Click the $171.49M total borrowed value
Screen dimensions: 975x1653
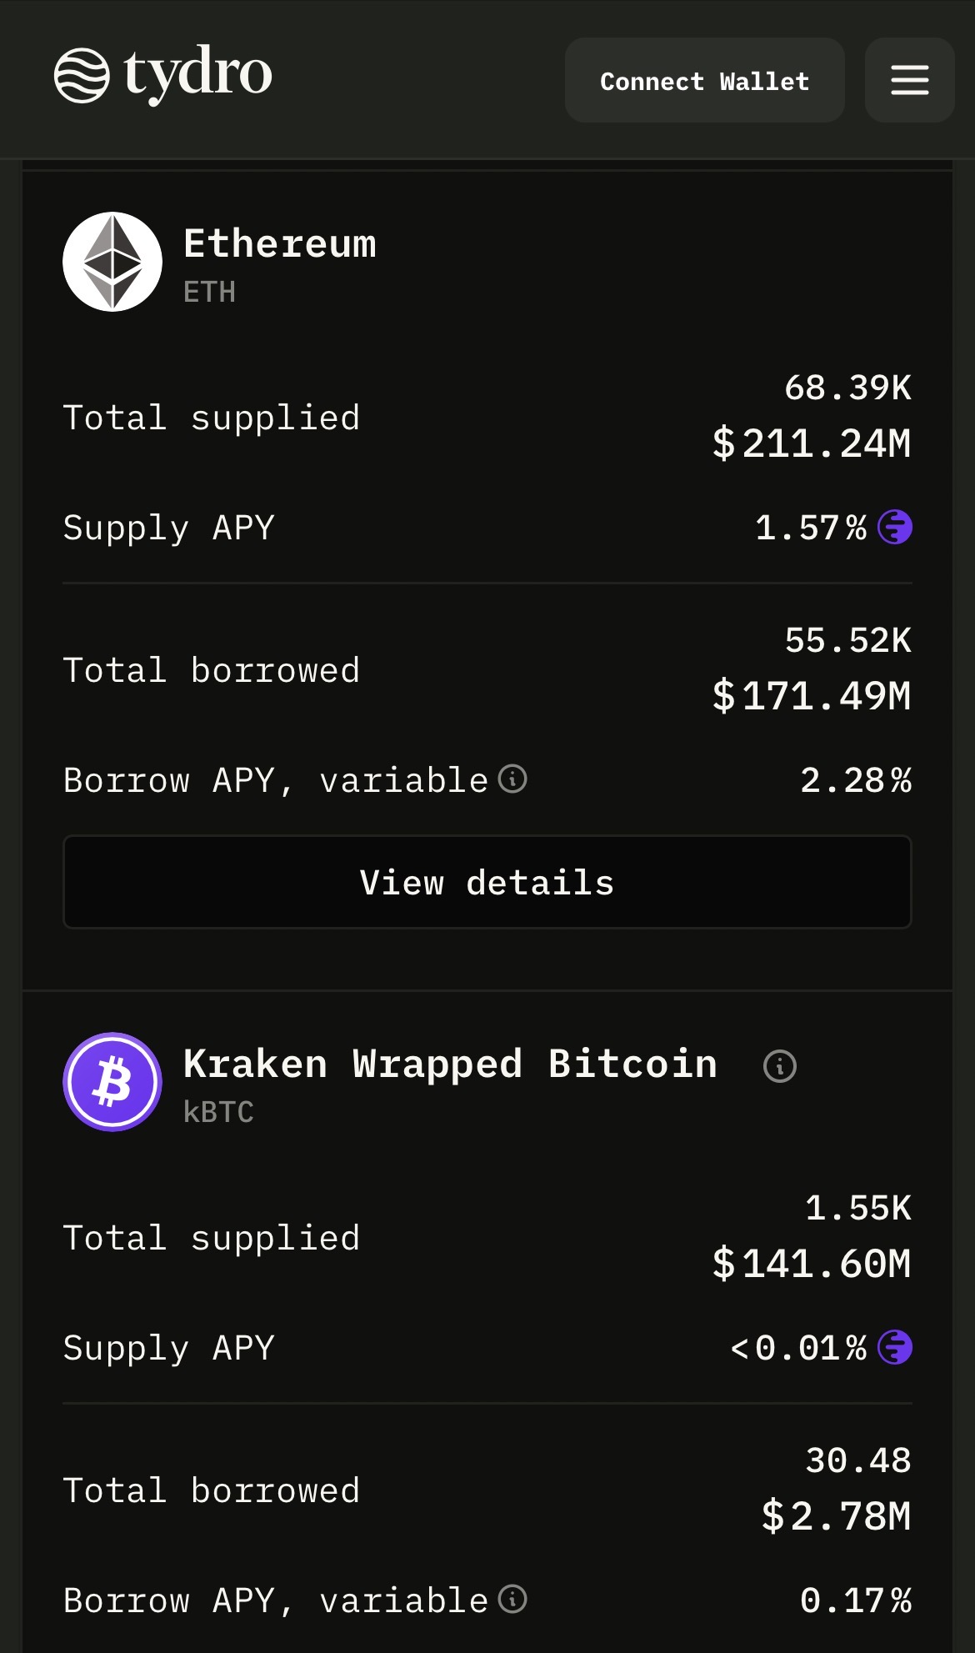(812, 696)
